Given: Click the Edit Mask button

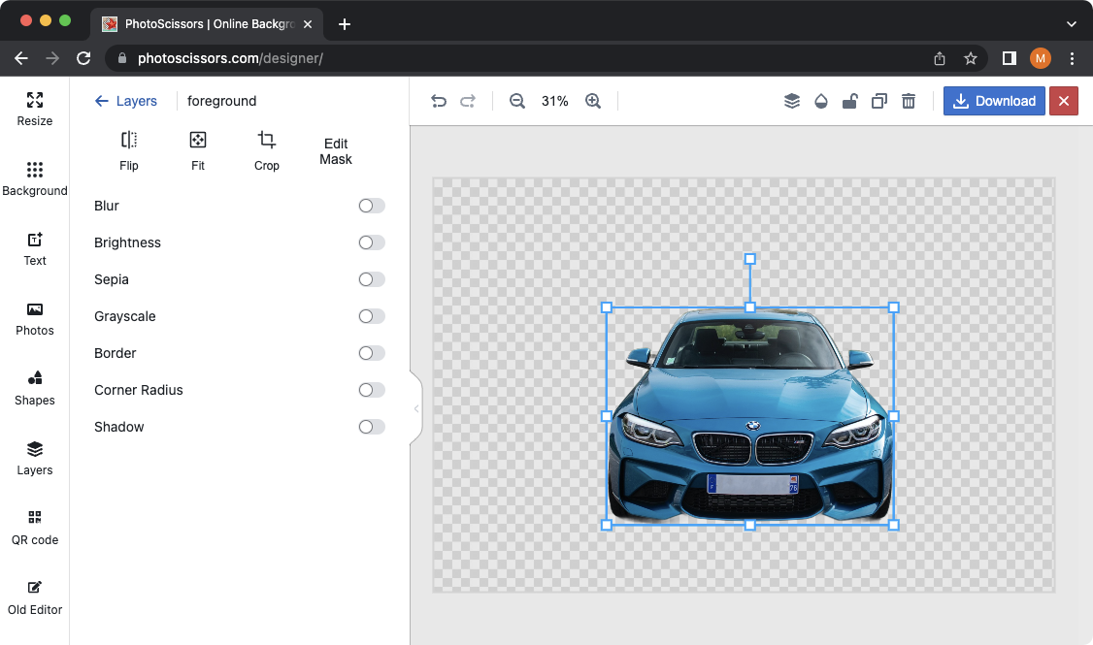Looking at the screenshot, I should click(x=336, y=151).
